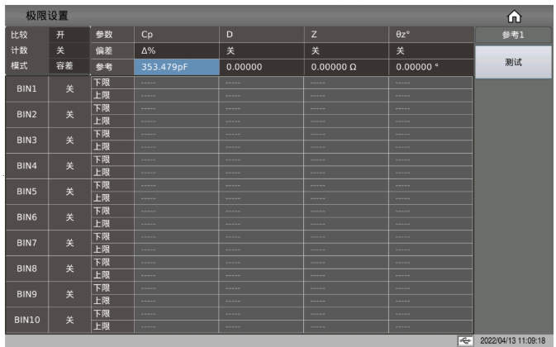This screenshot has width=556, height=347.
Task: Toggle BIN1 on/off state
Action: tap(69, 89)
